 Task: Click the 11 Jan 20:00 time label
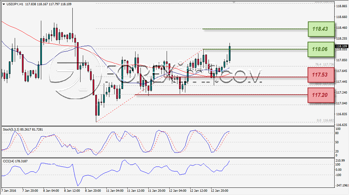pyautogui.click(x=156, y=190)
